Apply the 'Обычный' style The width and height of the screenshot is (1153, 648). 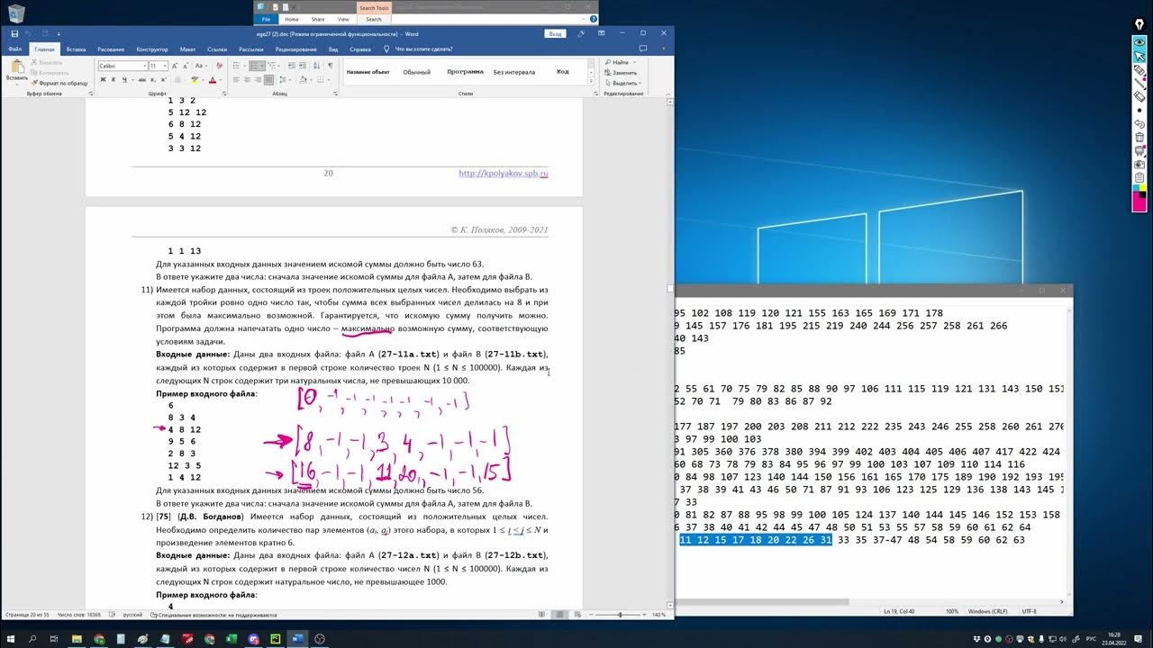417,72
